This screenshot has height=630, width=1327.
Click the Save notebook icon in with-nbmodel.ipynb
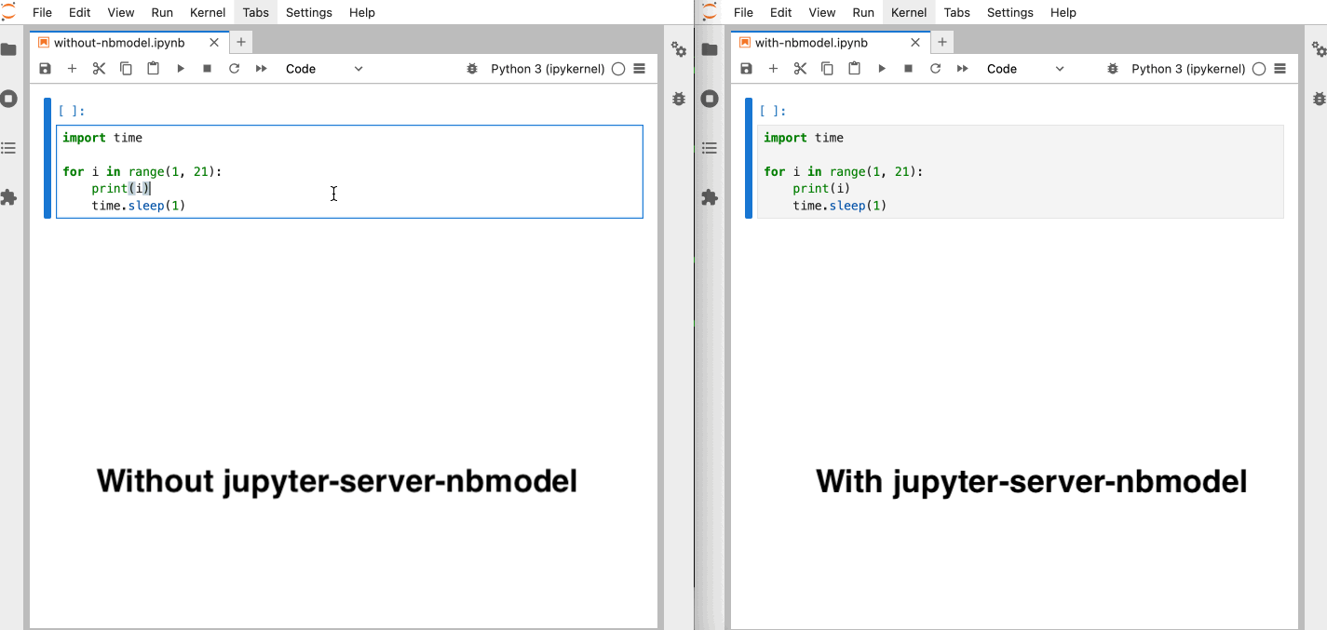tap(745, 67)
